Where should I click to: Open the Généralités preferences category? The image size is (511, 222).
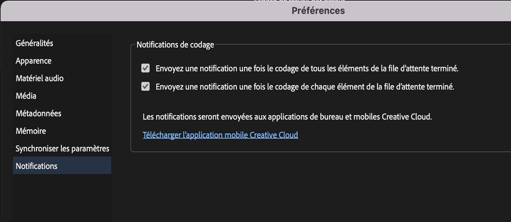point(34,43)
